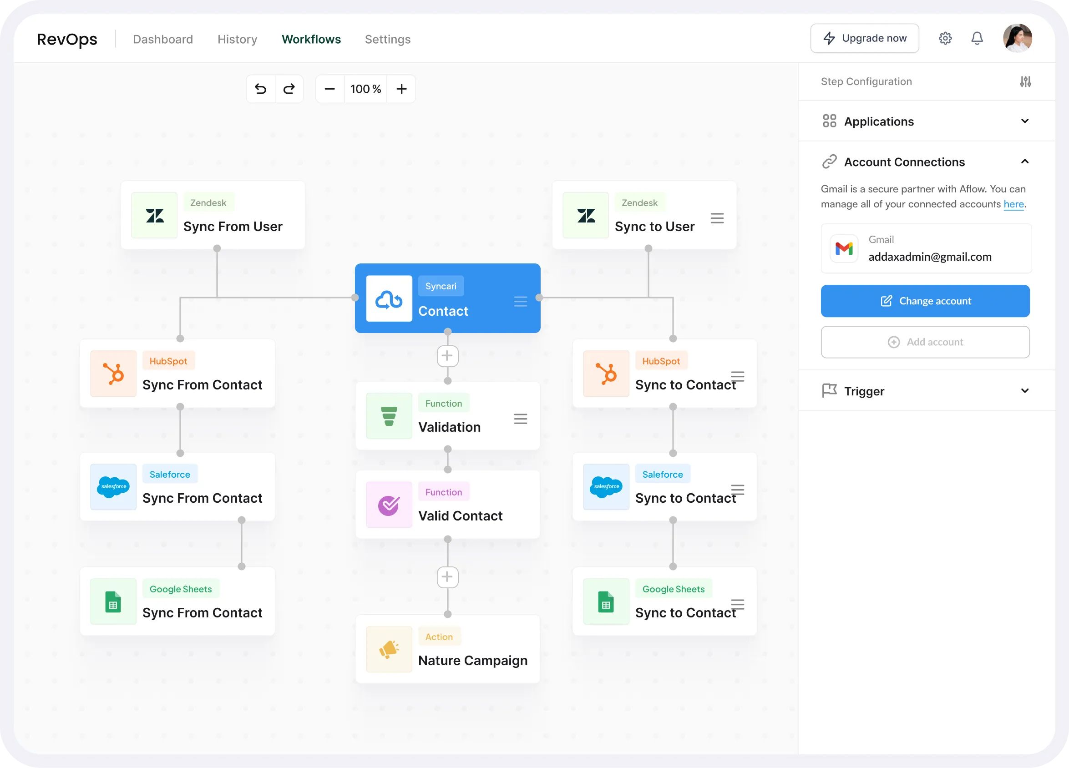Expand the Applications section
Viewport: 1069px width, 768px height.
click(x=1024, y=121)
